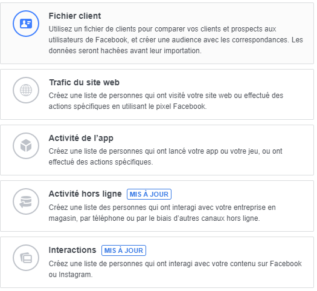Viewport: 317px width, 291px height.
Task: Click the Activité hors ligne database sync icon
Action: [x=26, y=201]
